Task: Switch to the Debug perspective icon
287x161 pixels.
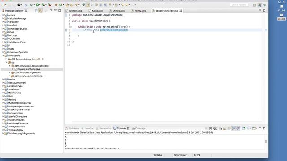Action: tap(265, 5)
